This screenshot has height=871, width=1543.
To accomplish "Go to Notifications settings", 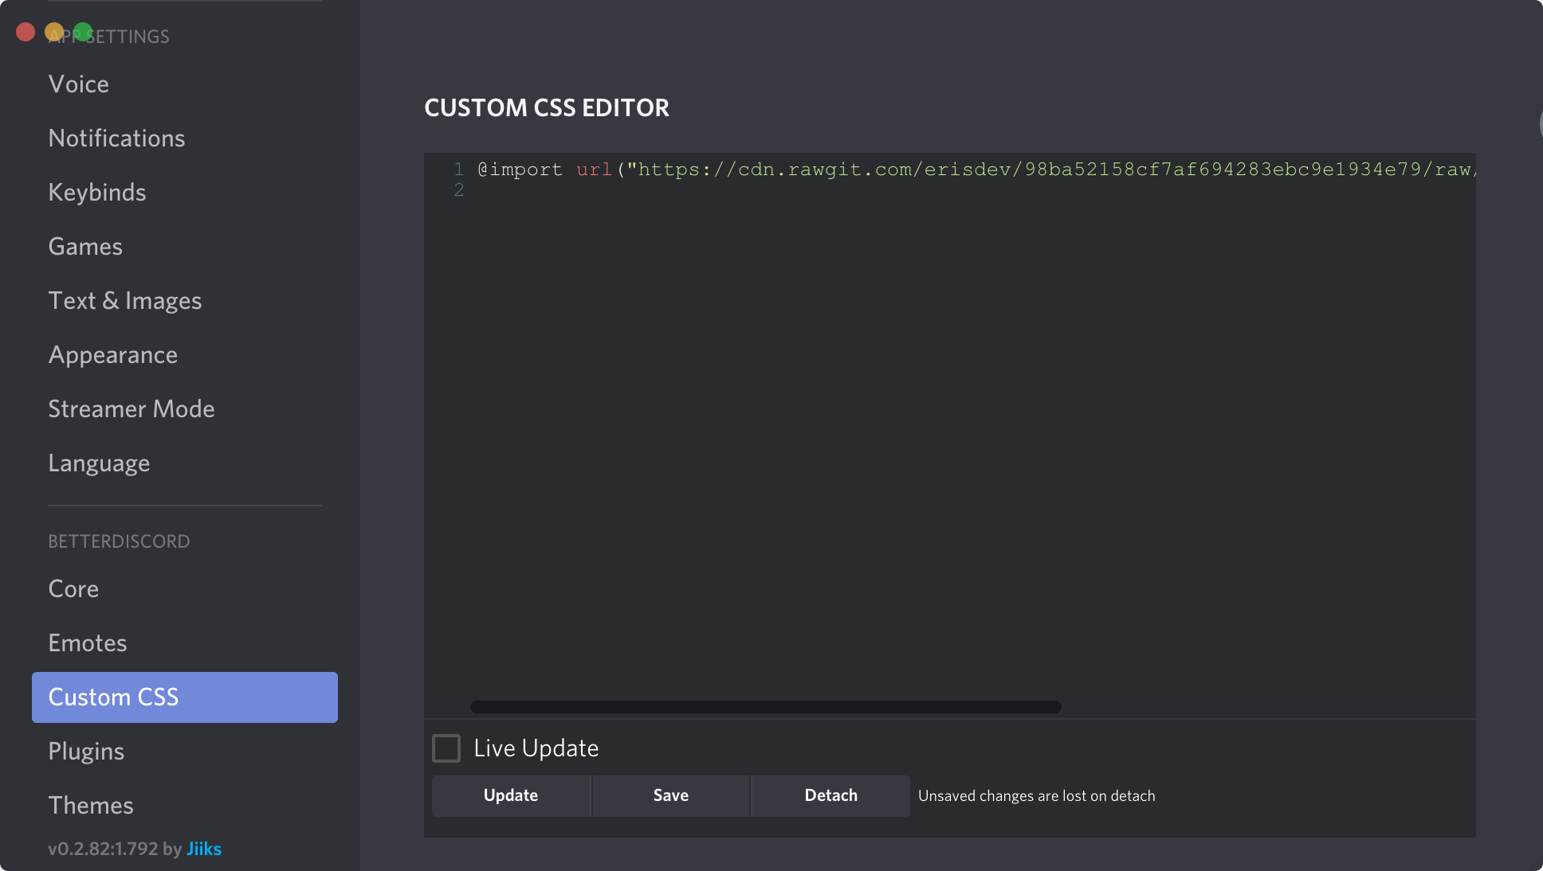I will [x=184, y=139].
